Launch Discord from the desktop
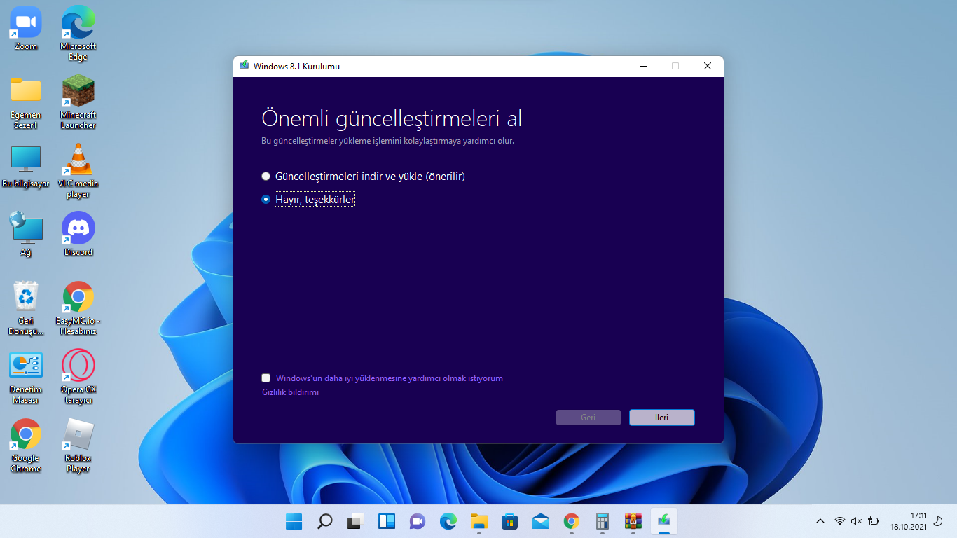Image resolution: width=957 pixels, height=538 pixels. 77,228
